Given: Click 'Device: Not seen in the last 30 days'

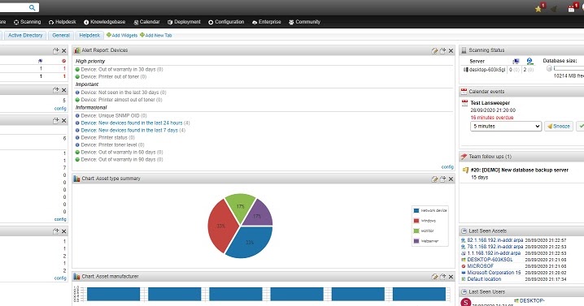Looking at the screenshot, I should coord(120,93).
